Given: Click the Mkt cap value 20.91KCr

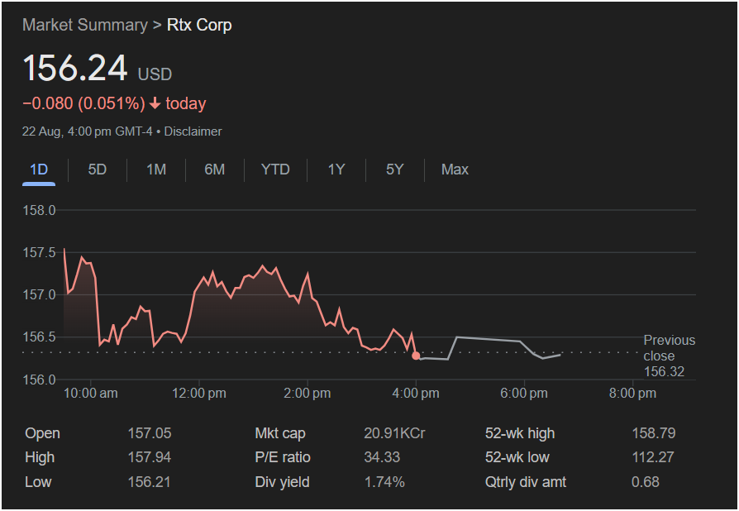Looking at the screenshot, I should 394,433.
